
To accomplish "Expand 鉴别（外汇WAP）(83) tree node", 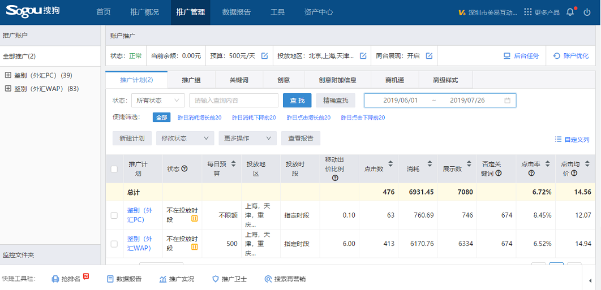I will (8, 89).
